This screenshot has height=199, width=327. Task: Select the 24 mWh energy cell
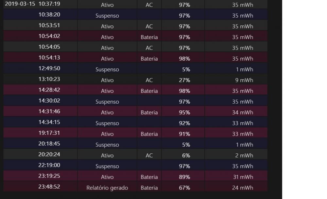click(242, 188)
